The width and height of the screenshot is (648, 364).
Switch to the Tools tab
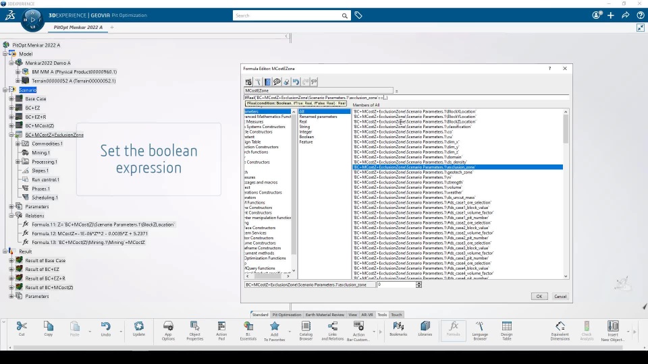(382, 315)
